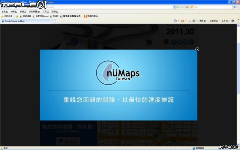This screenshot has width=240, height=150.
Task: Click the read mail envelope icon
Action: pyautogui.click(x=189, y=21)
